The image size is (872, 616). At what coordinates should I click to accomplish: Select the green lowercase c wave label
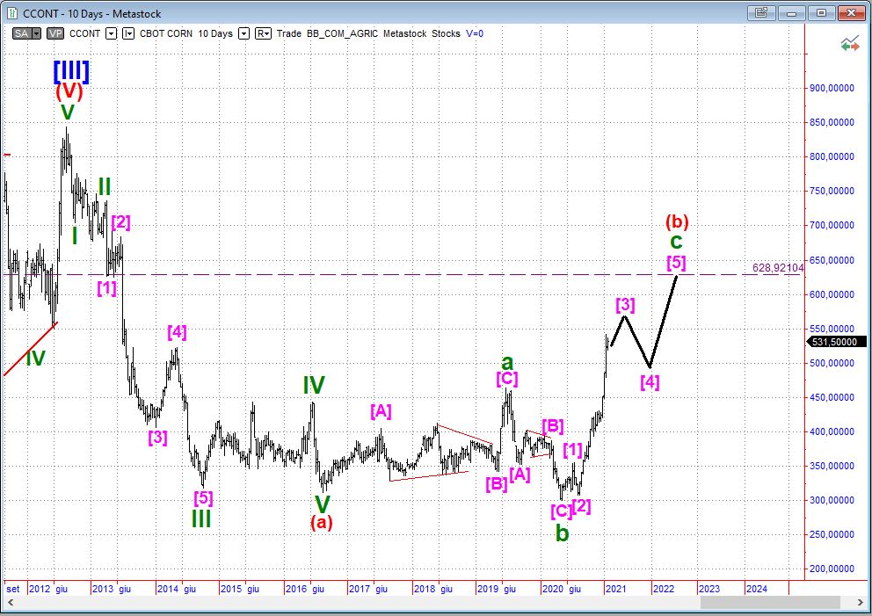(x=676, y=242)
